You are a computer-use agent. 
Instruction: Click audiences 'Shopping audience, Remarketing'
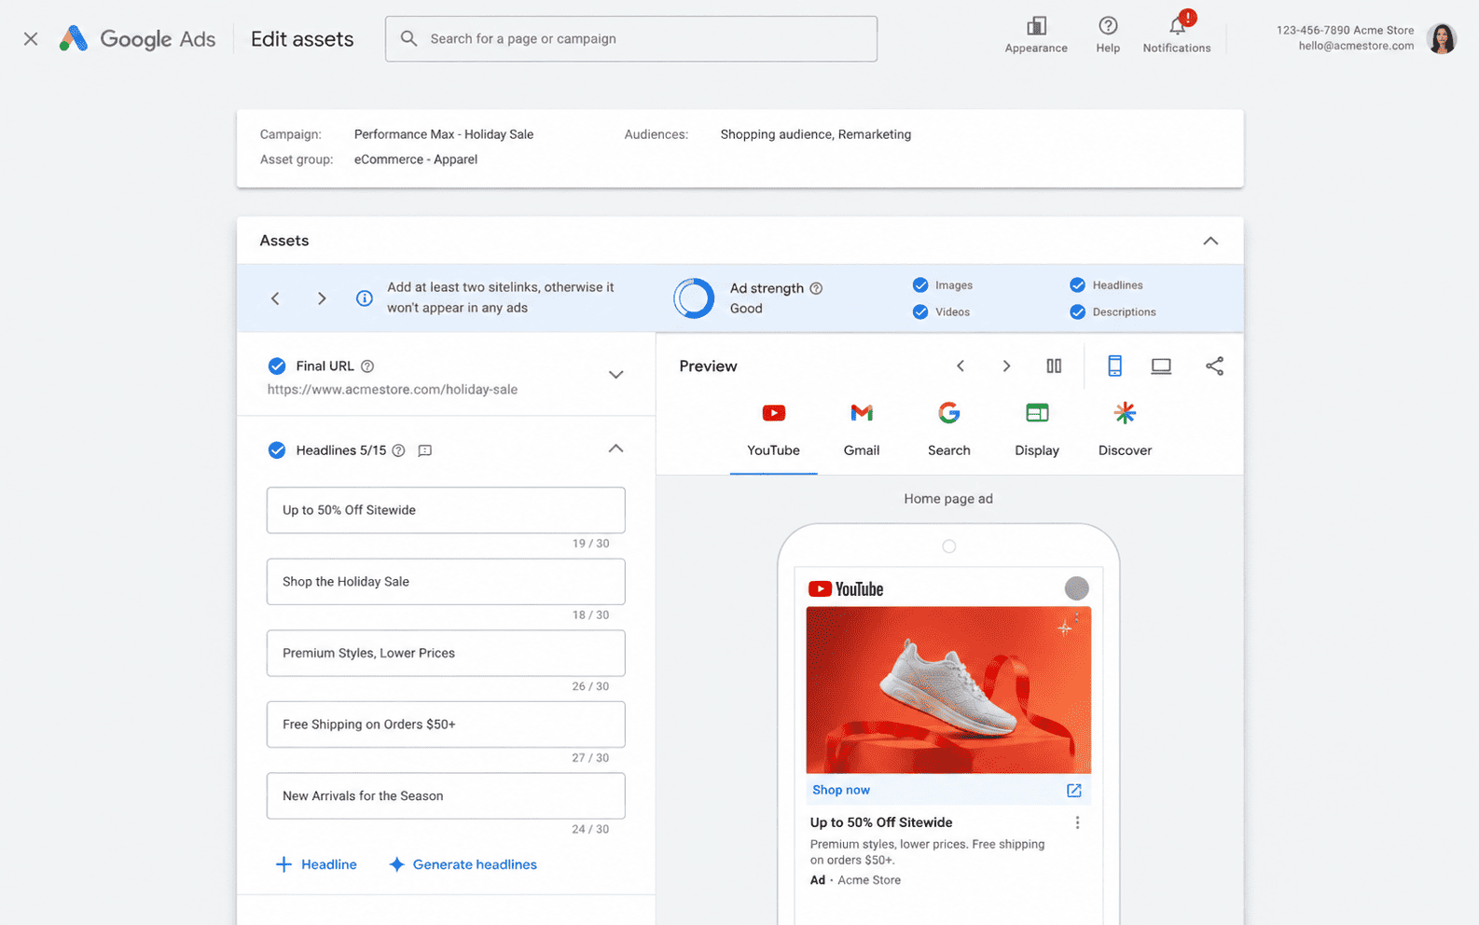[816, 134]
